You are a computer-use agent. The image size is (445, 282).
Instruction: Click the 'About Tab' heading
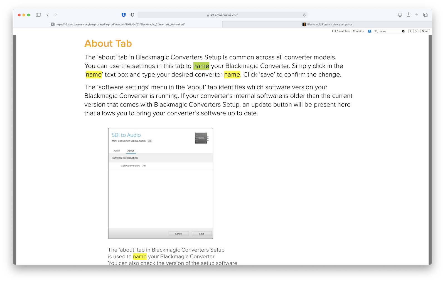coord(108,43)
